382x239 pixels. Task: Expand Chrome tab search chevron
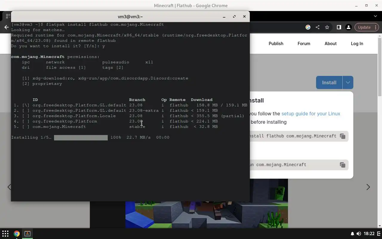tap(375, 16)
